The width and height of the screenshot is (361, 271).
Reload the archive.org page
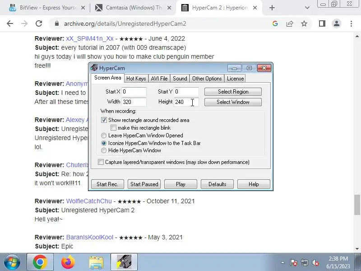[x=39, y=23]
